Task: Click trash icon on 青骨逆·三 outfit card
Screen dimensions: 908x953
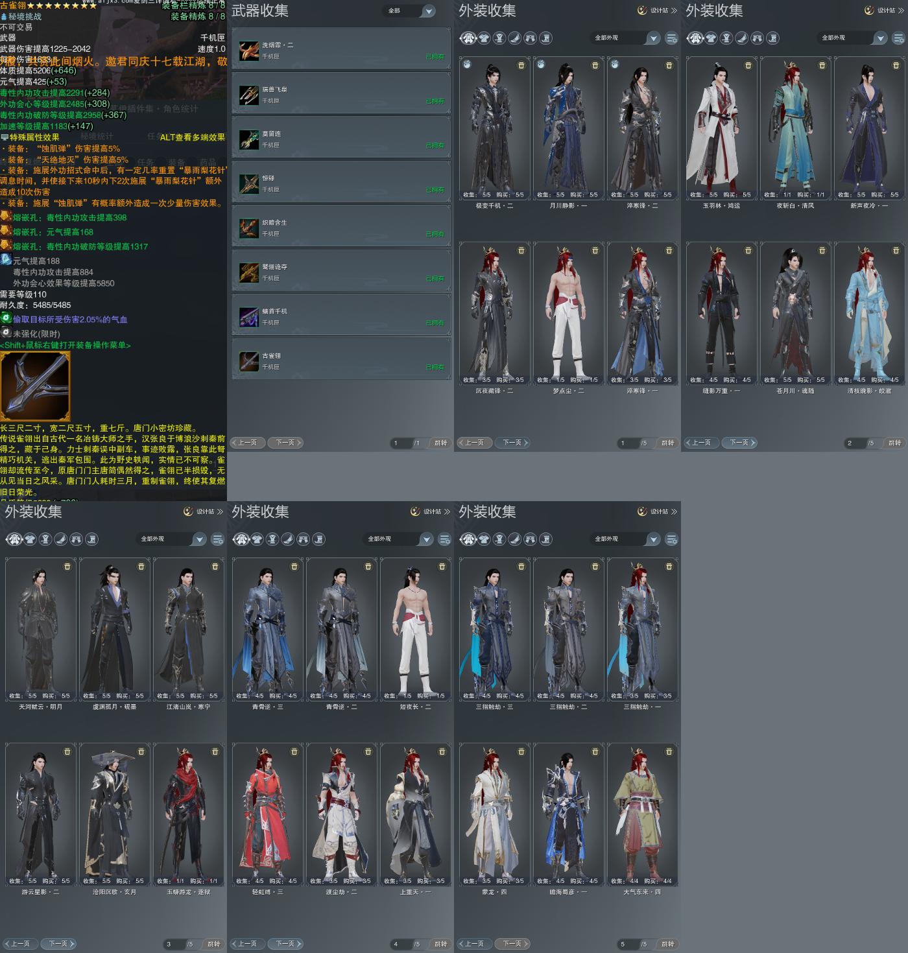Action: (294, 567)
